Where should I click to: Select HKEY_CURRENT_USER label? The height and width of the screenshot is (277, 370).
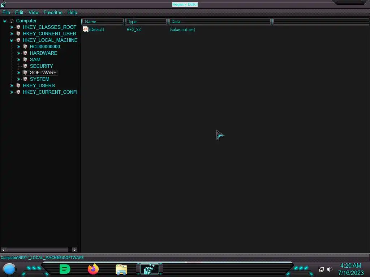(x=50, y=34)
